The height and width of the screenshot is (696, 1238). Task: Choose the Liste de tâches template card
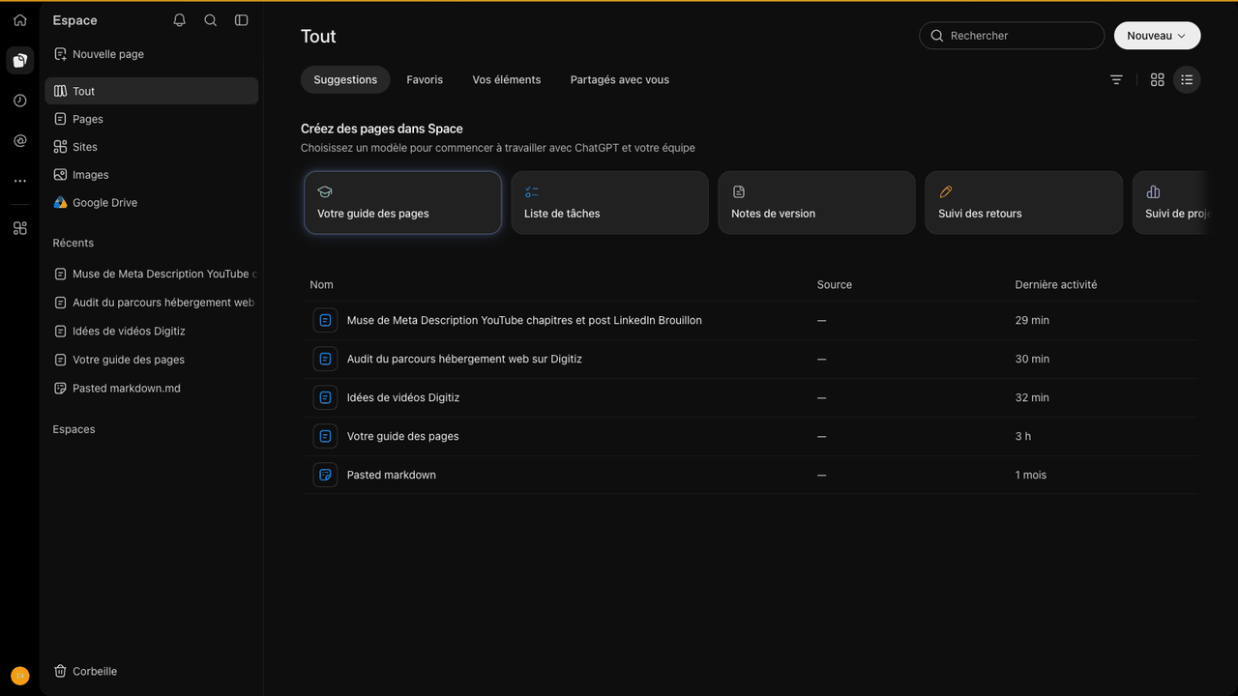coord(610,203)
